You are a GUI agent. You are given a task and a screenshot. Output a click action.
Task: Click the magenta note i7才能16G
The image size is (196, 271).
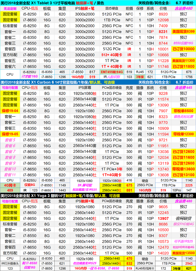(x=30, y=76)
